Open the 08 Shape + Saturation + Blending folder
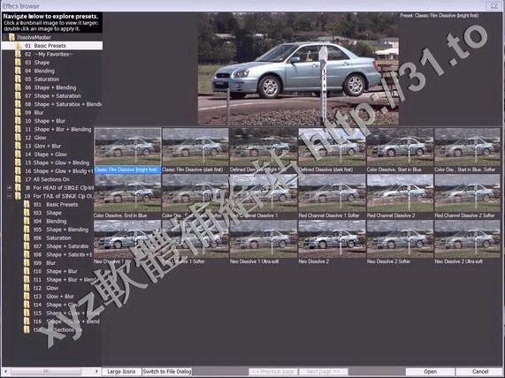The image size is (505, 378). [63, 104]
